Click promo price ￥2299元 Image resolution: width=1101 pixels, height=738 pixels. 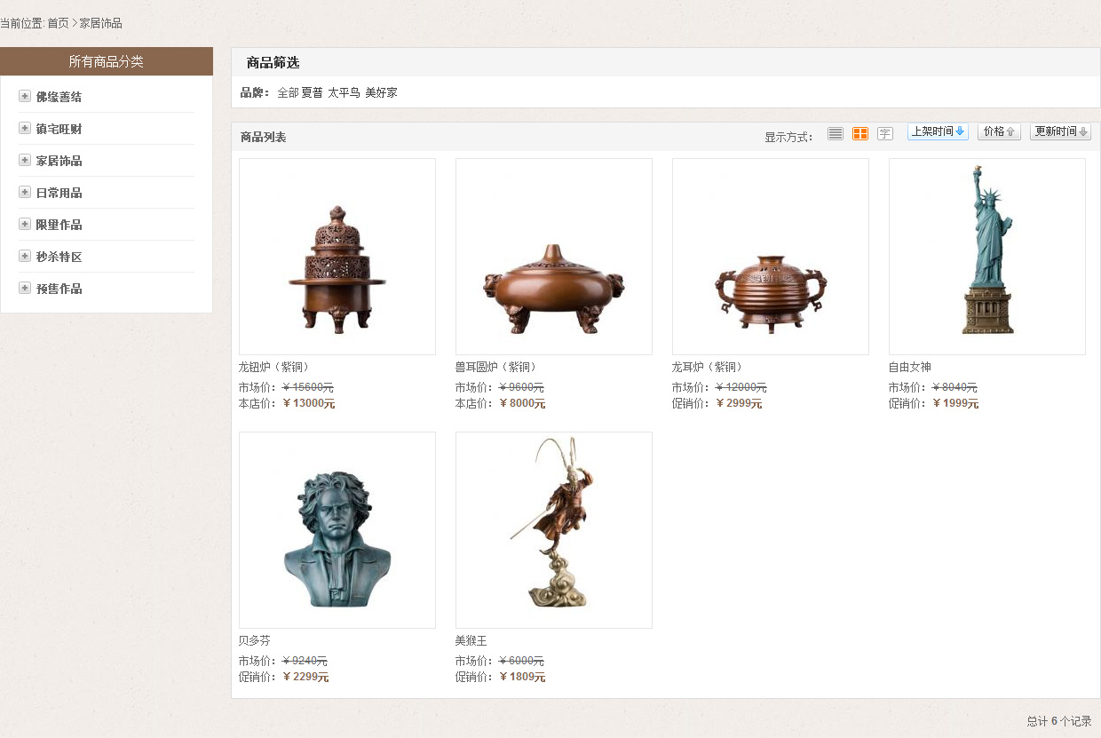tap(305, 677)
